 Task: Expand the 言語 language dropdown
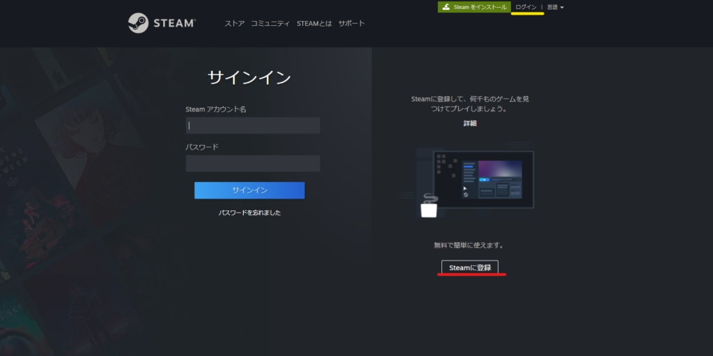(555, 7)
